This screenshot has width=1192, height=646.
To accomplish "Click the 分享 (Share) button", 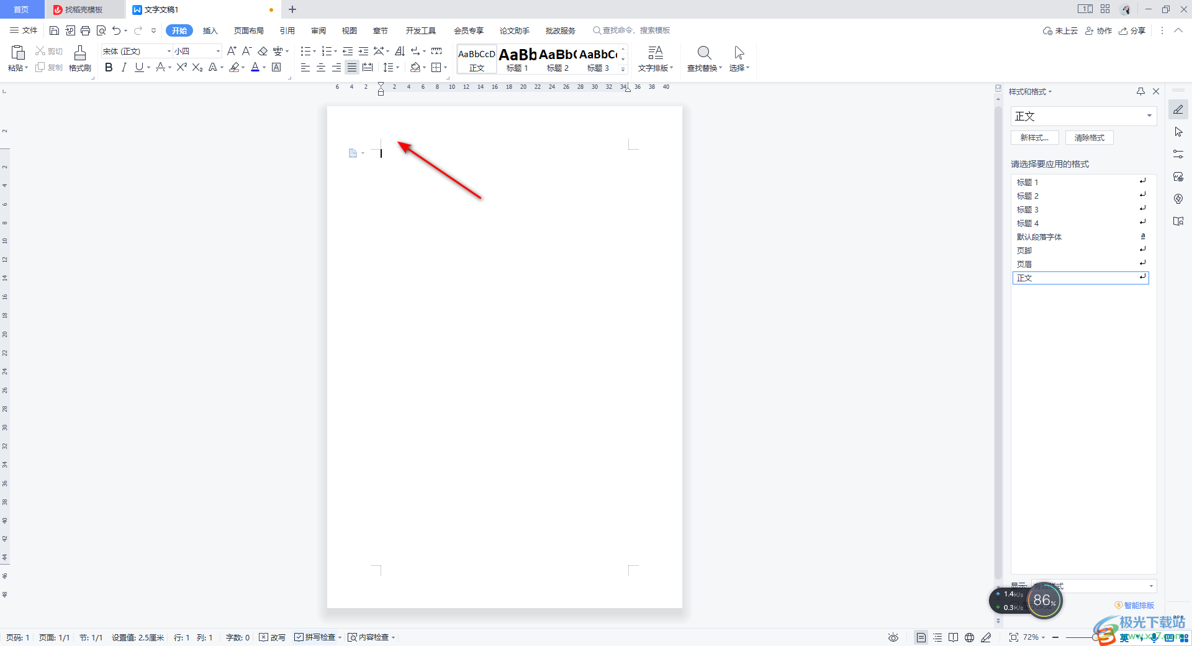I will click(1132, 30).
